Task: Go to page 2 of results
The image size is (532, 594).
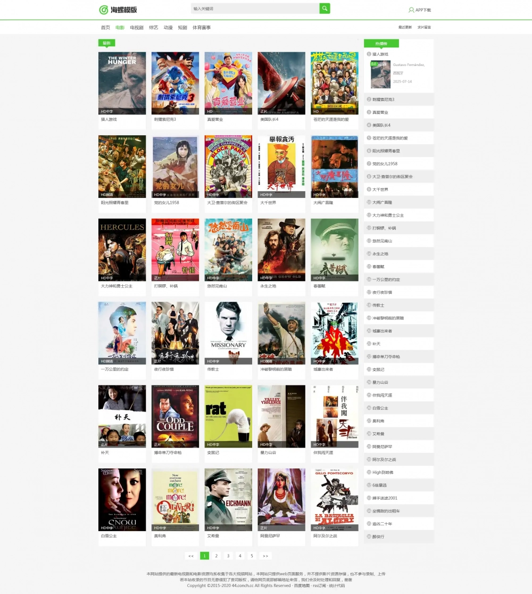Action: pyautogui.click(x=216, y=556)
